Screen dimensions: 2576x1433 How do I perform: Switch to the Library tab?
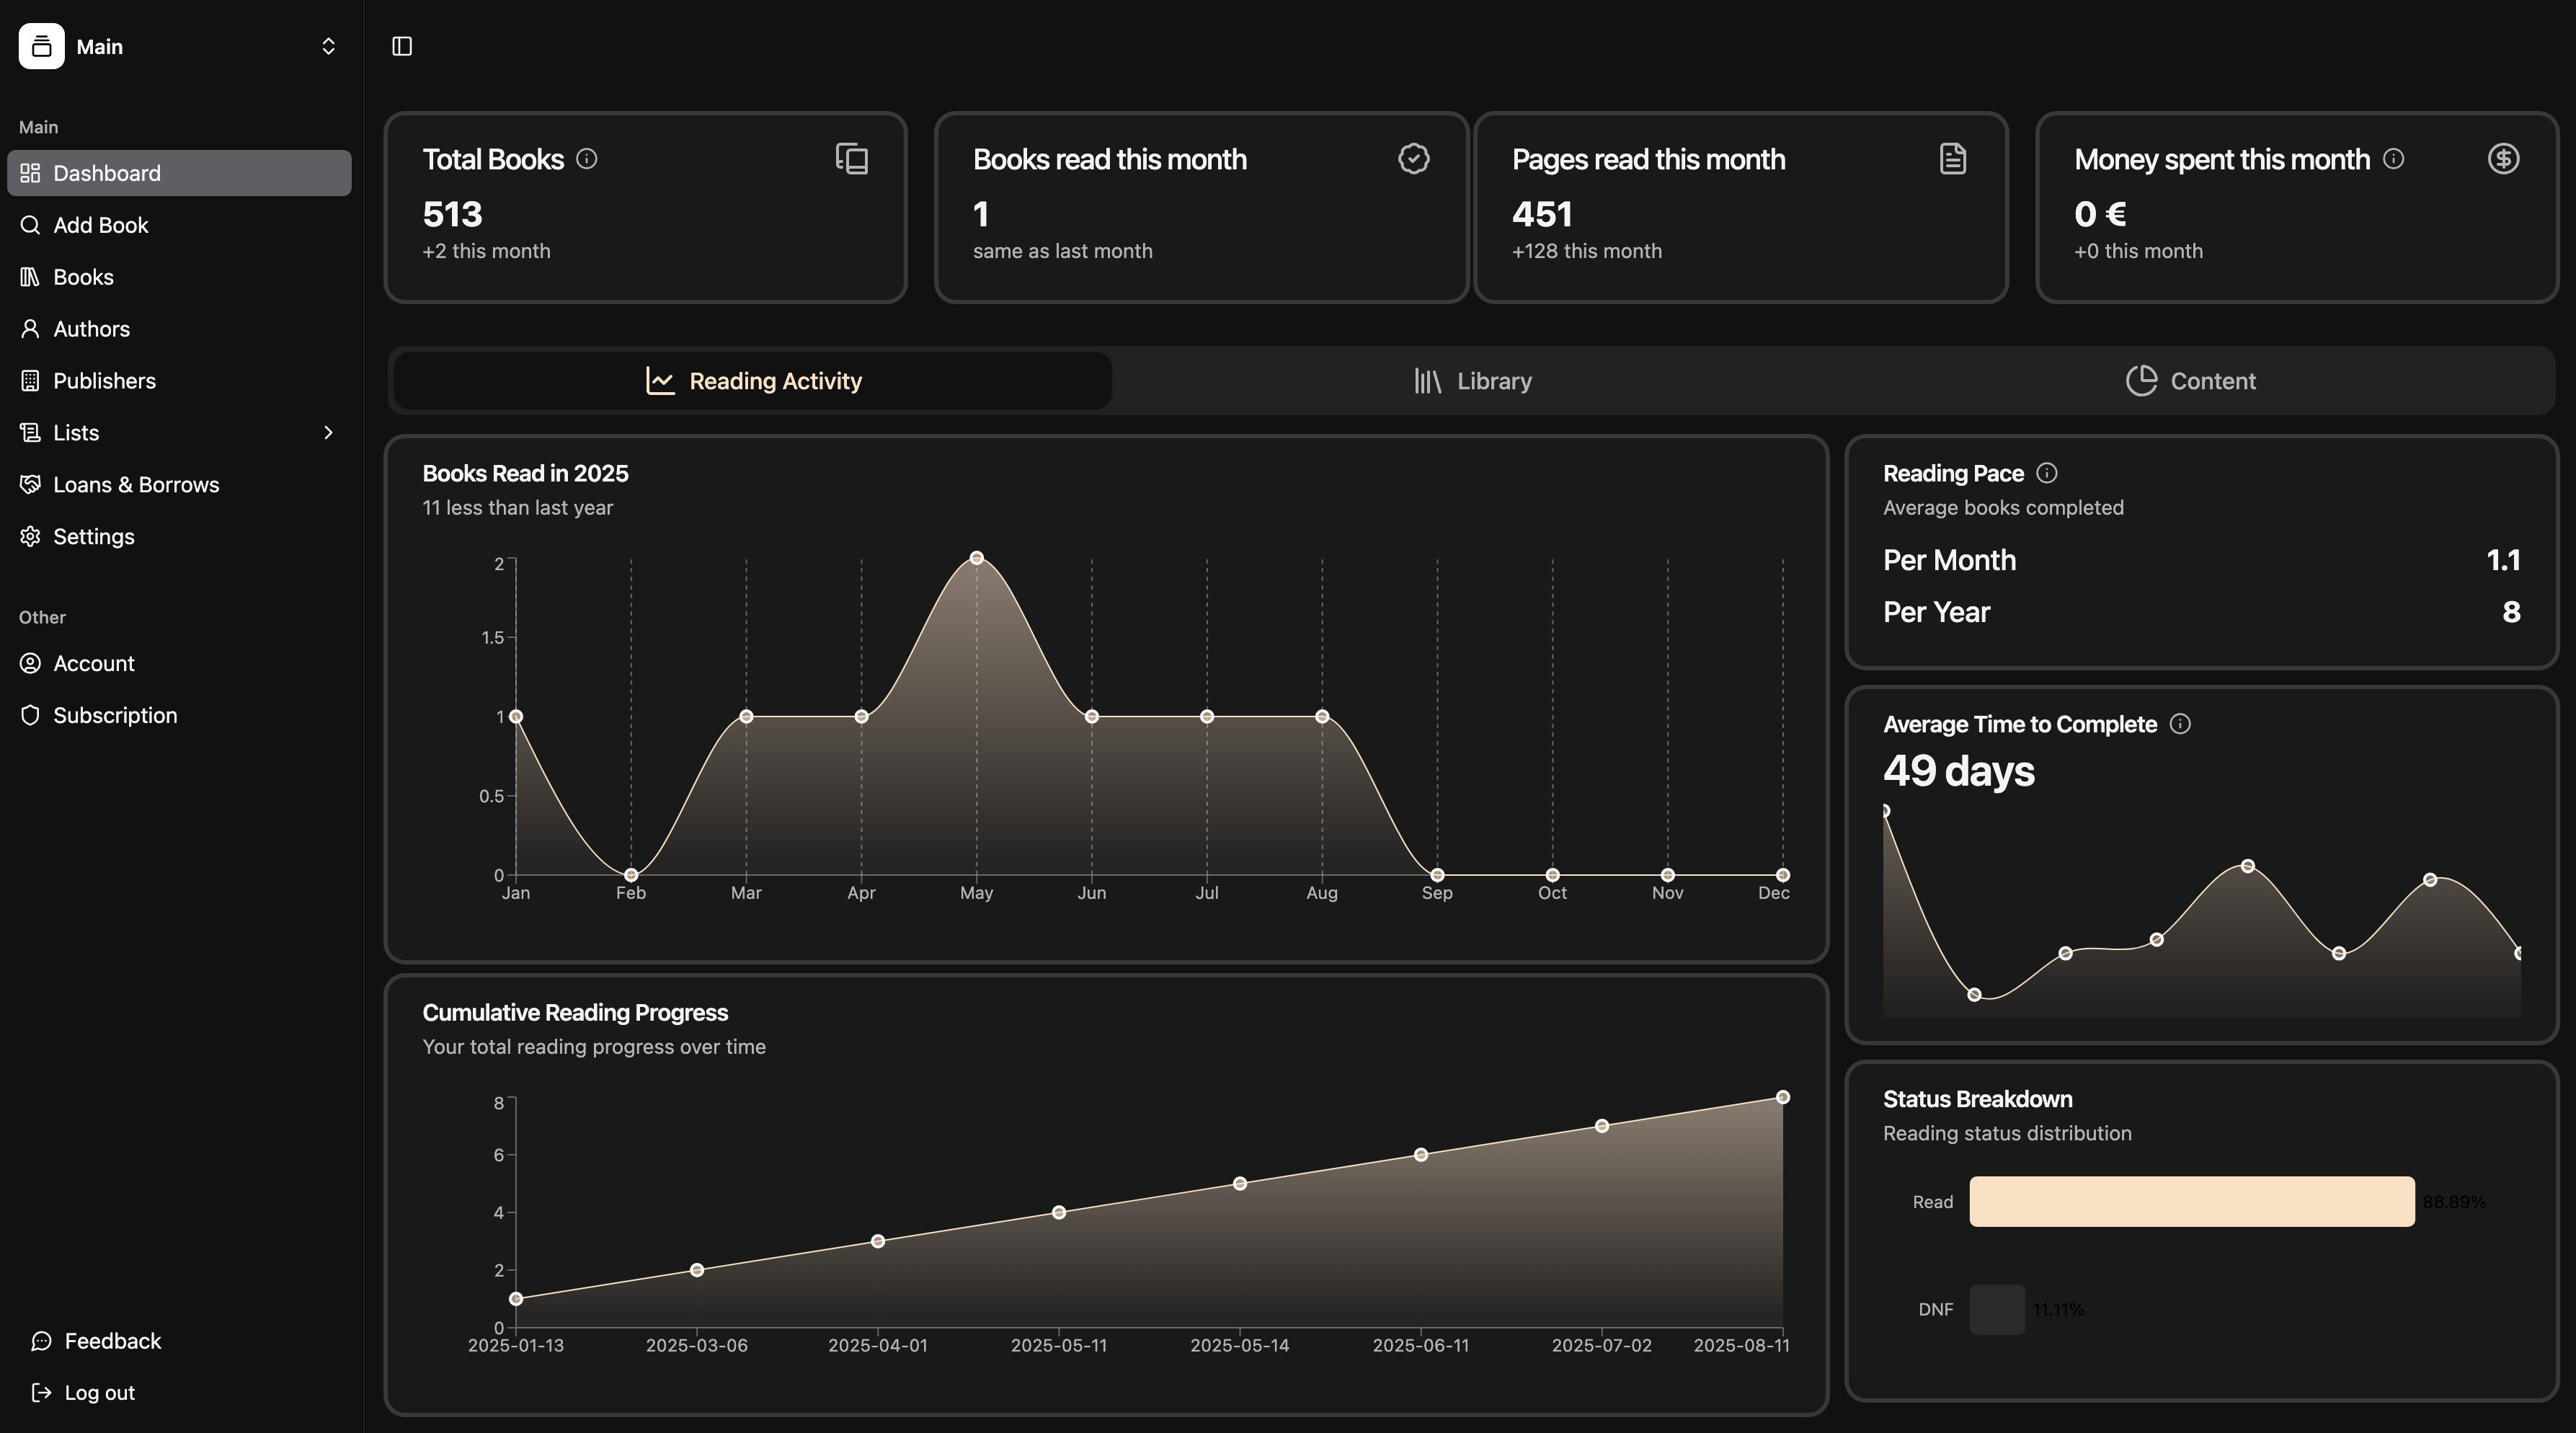point(1472,381)
